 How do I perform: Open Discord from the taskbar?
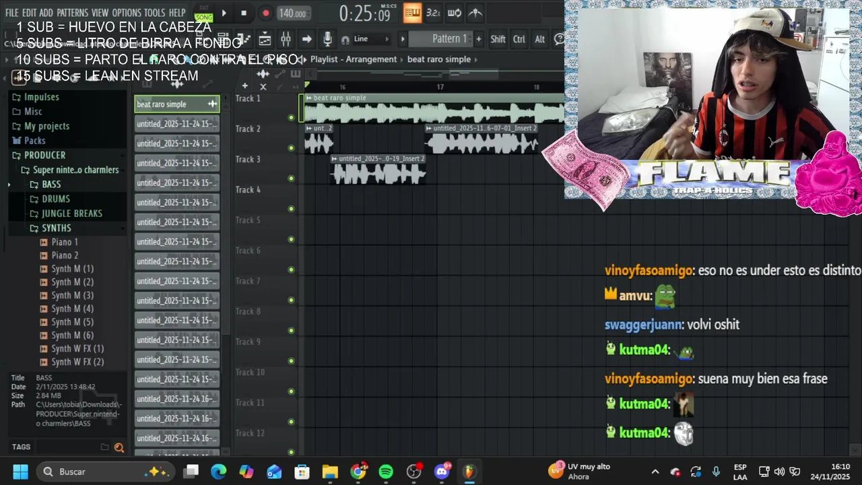point(442,472)
